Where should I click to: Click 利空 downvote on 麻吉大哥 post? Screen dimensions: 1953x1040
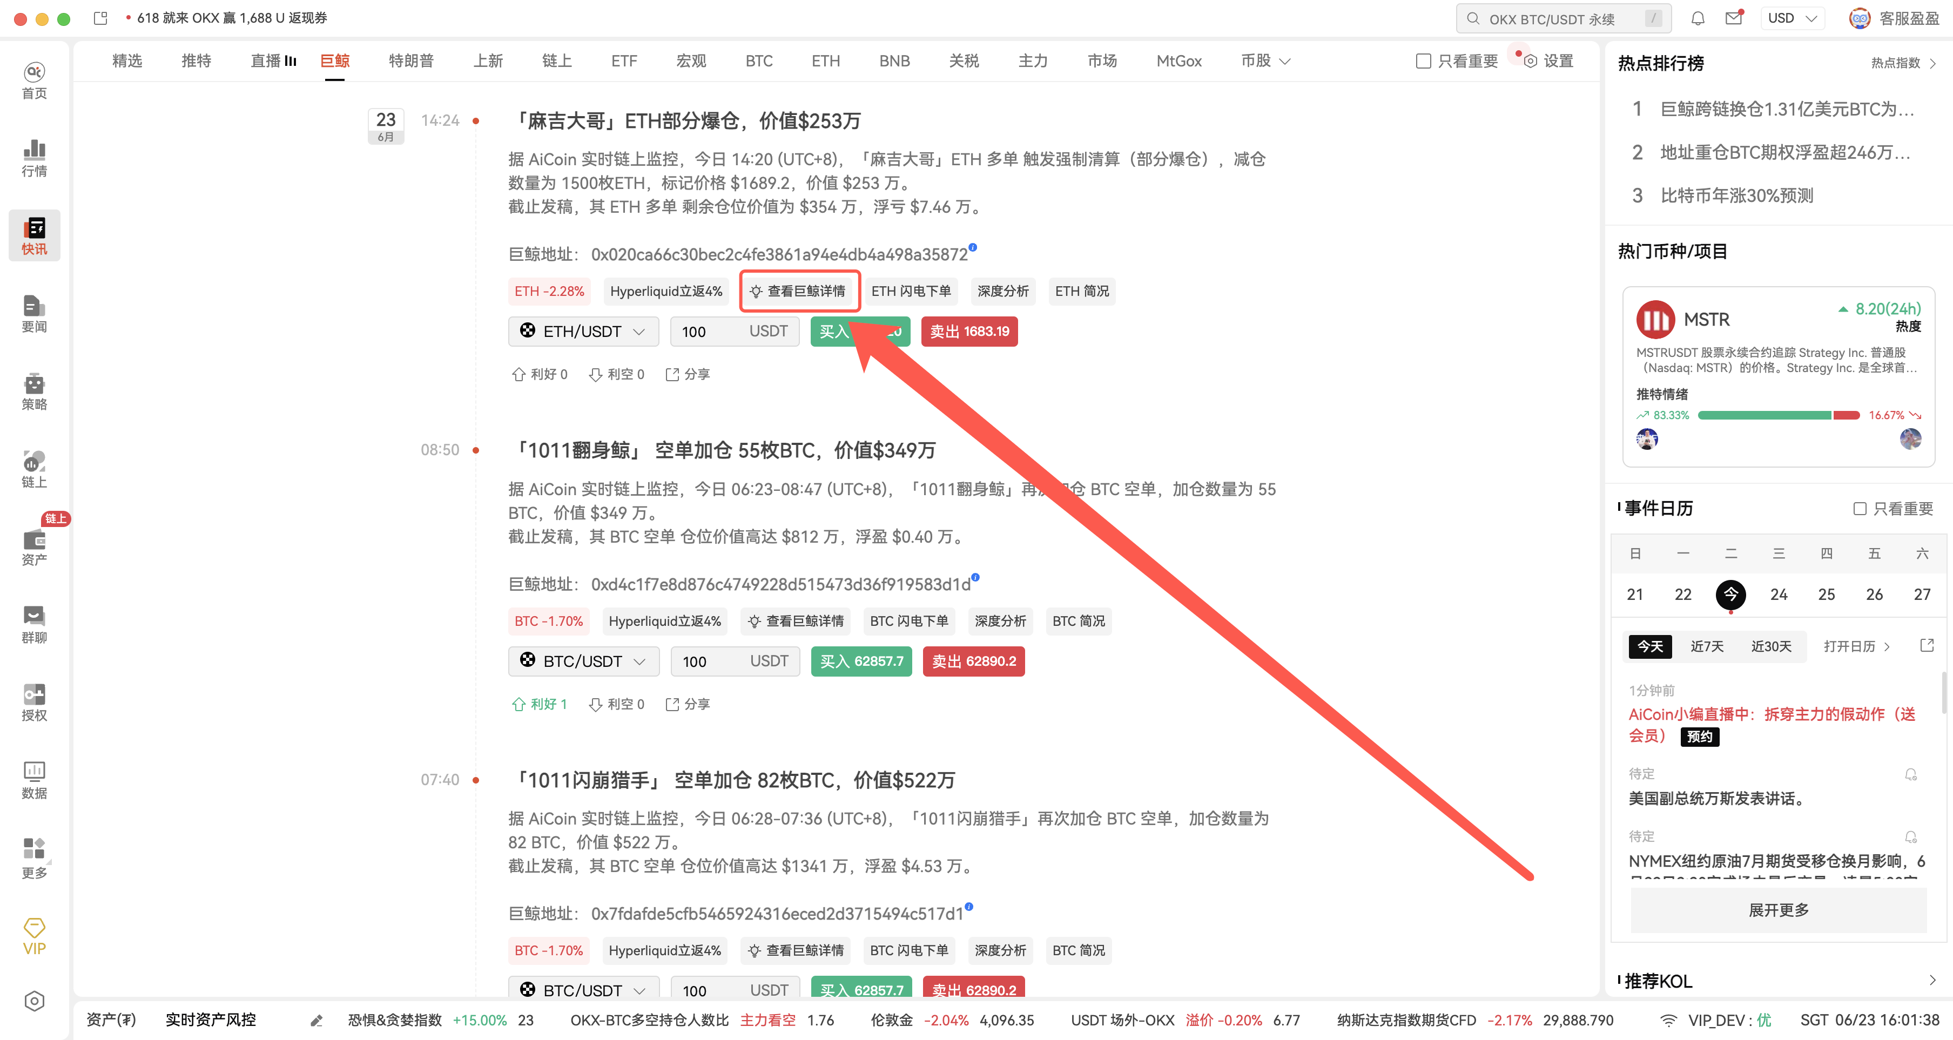(x=616, y=374)
